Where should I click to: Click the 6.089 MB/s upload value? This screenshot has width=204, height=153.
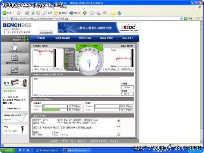coord(126,69)
